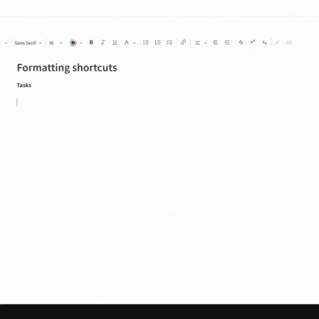319x319 pixels.
Task: Insert a numbered list
Action: pyautogui.click(x=158, y=43)
